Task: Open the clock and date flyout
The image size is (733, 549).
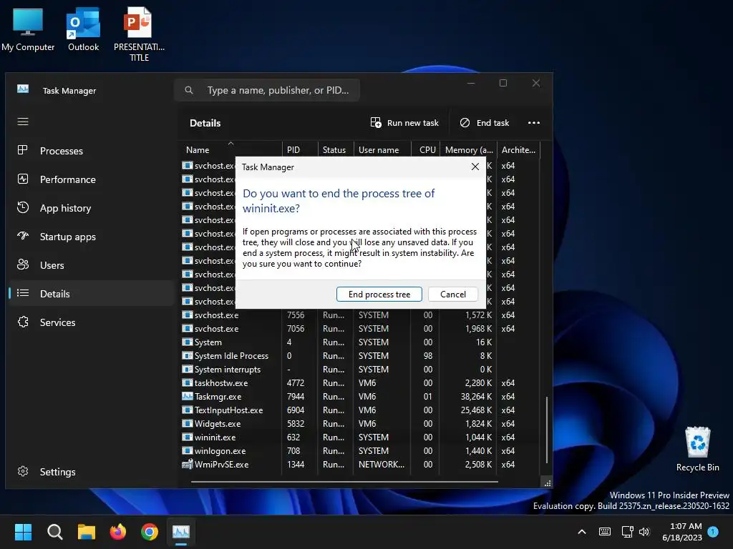Action: (x=682, y=532)
